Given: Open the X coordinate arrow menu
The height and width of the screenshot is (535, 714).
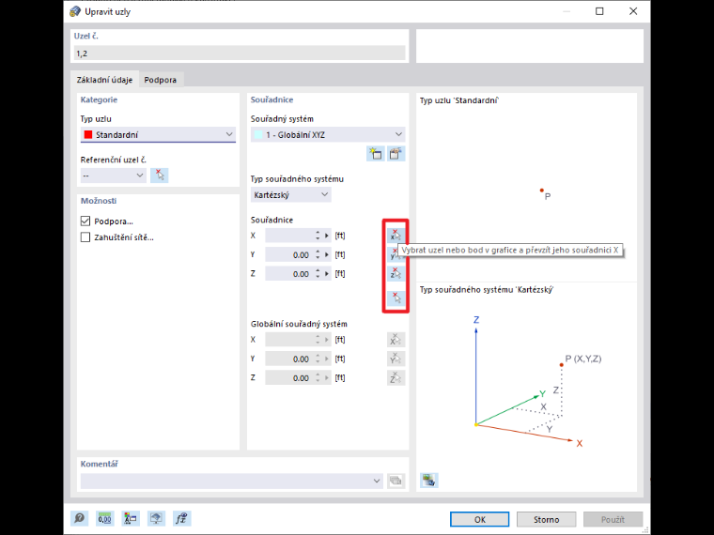Looking at the screenshot, I should [327, 236].
